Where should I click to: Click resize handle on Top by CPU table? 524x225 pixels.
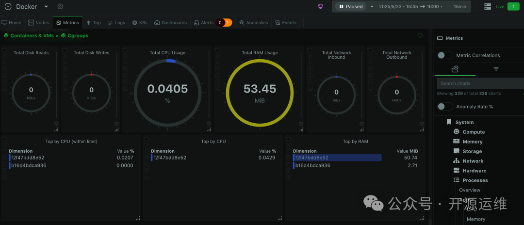tap(280, 218)
